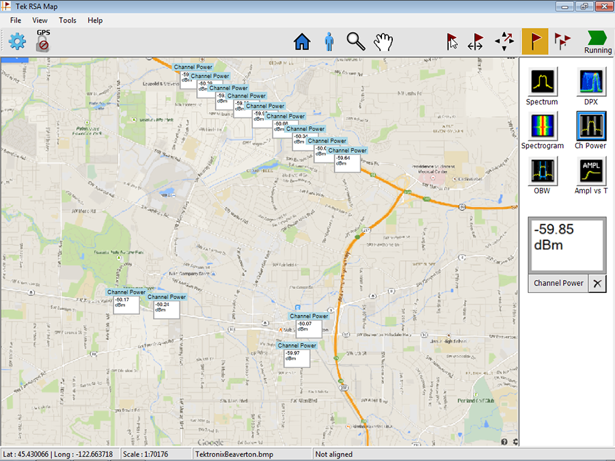The image size is (615, 461).
Task: Toggle the single-flag measurement mode
Action: tap(535, 42)
